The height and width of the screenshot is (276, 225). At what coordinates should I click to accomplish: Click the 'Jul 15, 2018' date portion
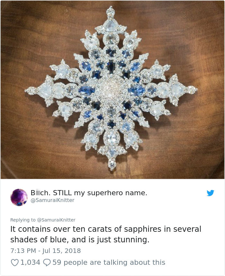[x=61, y=251]
